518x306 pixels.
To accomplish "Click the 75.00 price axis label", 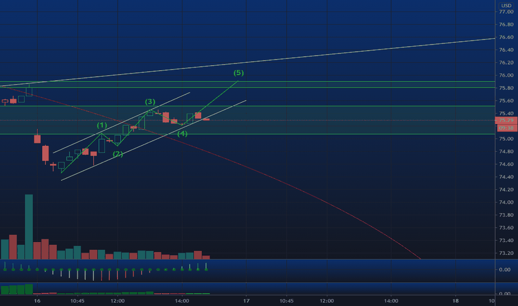I will point(506,139).
